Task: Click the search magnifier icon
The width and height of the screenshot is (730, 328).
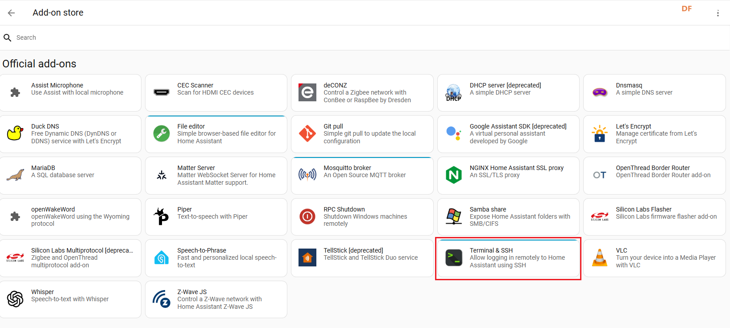Action: [8, 38]
